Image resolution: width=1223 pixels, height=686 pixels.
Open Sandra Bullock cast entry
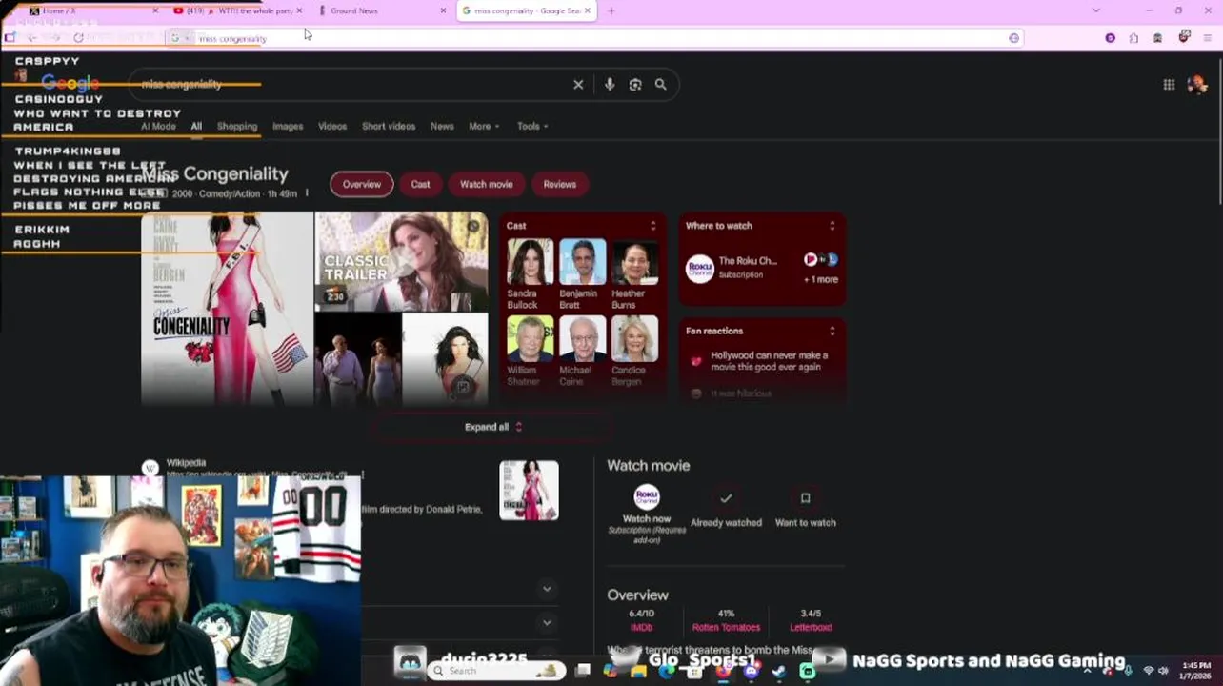tap(530, 274)
